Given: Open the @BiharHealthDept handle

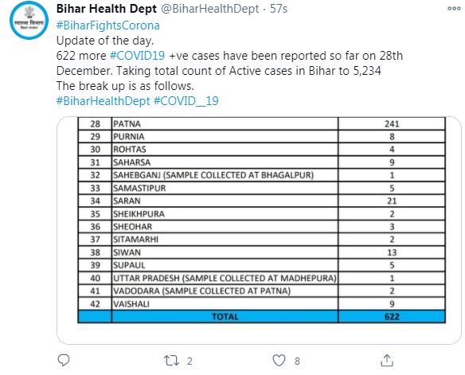Looking at the screenshot, I should click(x=210, y=9).
